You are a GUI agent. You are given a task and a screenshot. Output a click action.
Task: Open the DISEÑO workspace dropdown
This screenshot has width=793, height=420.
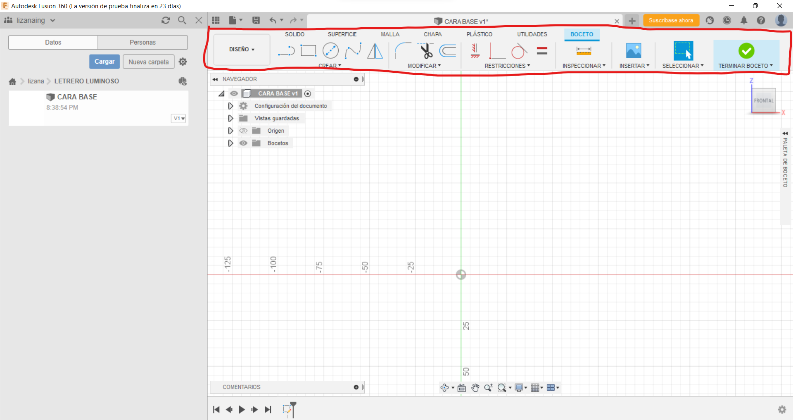pos(241,49)
